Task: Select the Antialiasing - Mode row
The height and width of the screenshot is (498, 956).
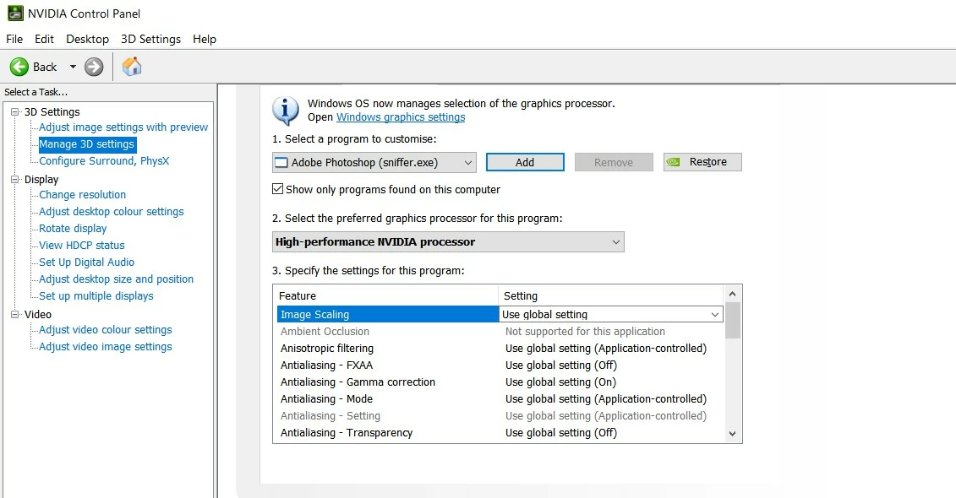Action: point(499,398)
